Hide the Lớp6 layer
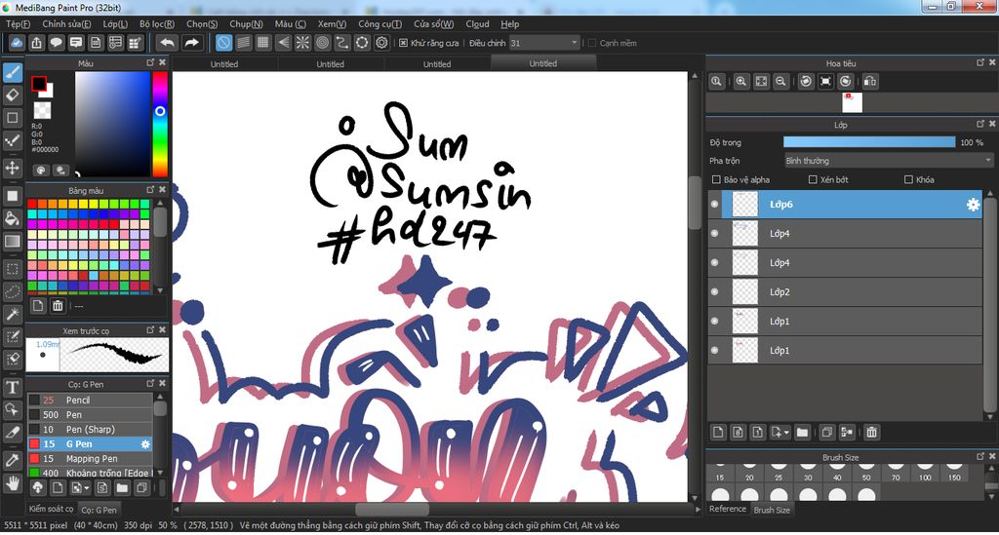The width and height of the screenshot is (999, 535). 714,205
